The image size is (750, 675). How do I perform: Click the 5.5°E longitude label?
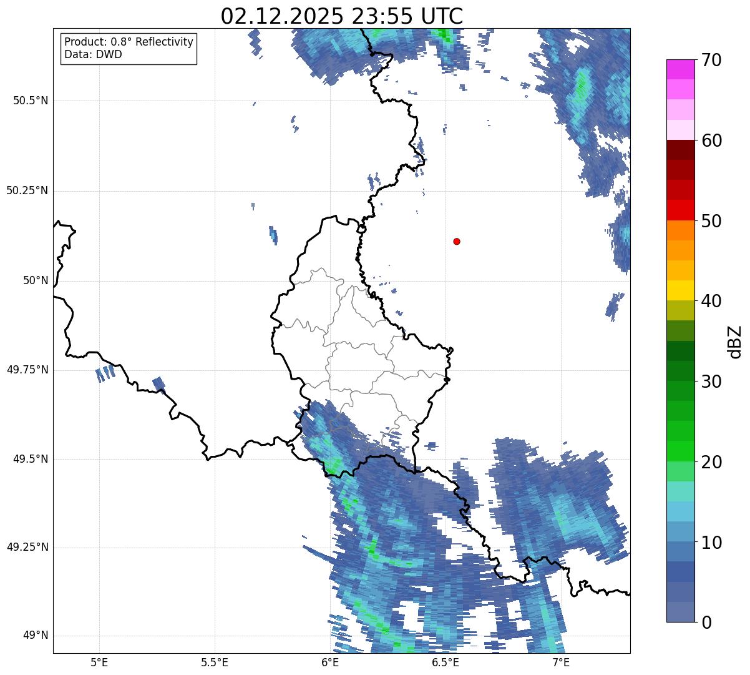pos(215,662)
